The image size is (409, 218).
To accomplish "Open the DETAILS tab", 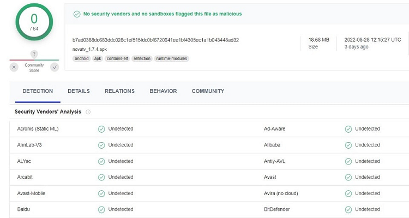I will [79, 91].
